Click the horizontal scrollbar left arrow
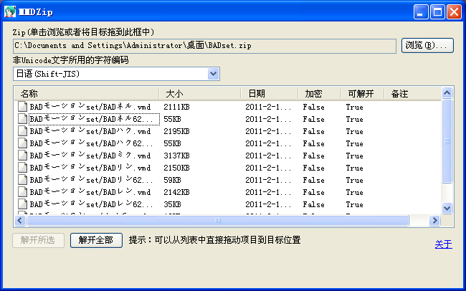This screenshot has height=291, width=466. point(20,220)
